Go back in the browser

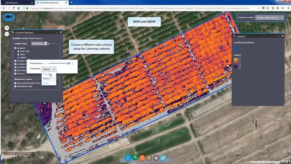(x=4, y=8)
